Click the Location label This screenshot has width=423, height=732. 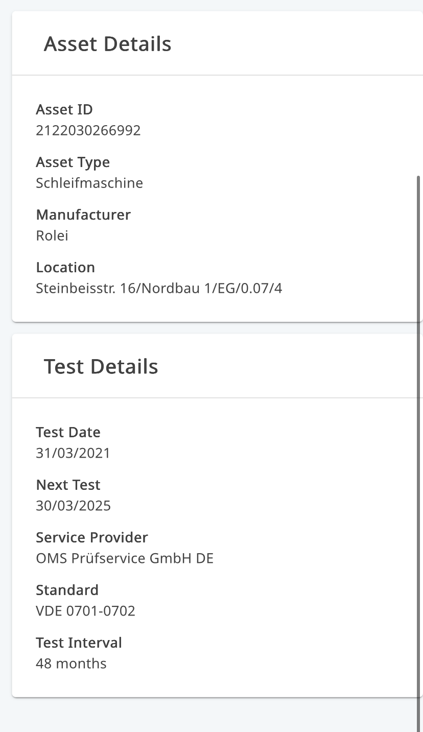(65, 267)
